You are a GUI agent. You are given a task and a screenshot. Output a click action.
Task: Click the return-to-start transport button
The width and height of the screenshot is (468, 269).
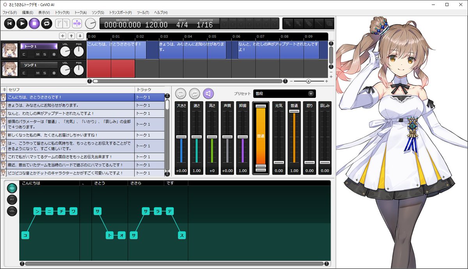click(x=10, y=23)
